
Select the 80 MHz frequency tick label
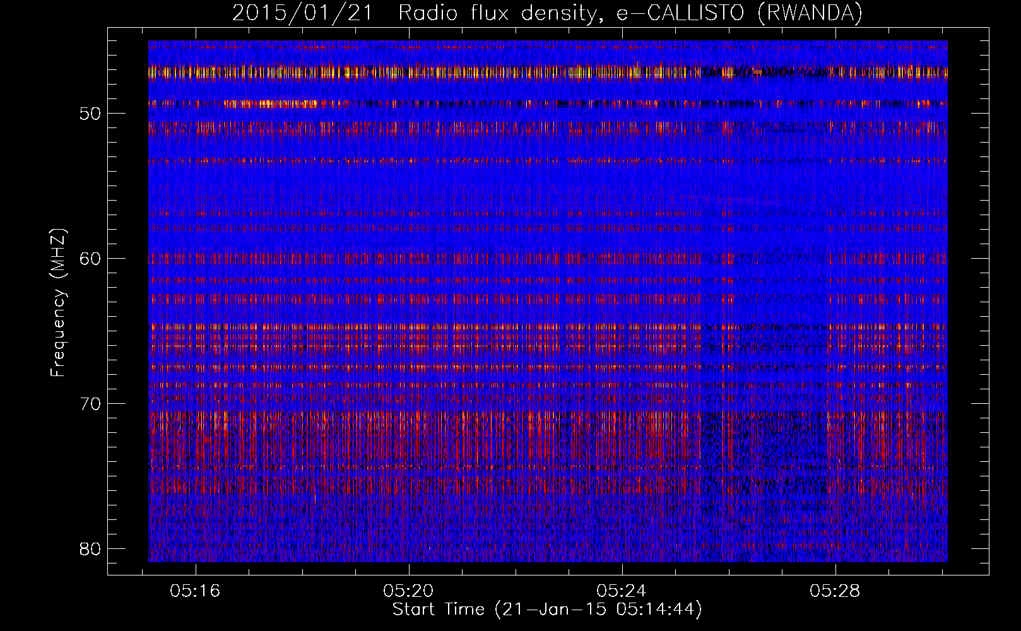point(90,549)
